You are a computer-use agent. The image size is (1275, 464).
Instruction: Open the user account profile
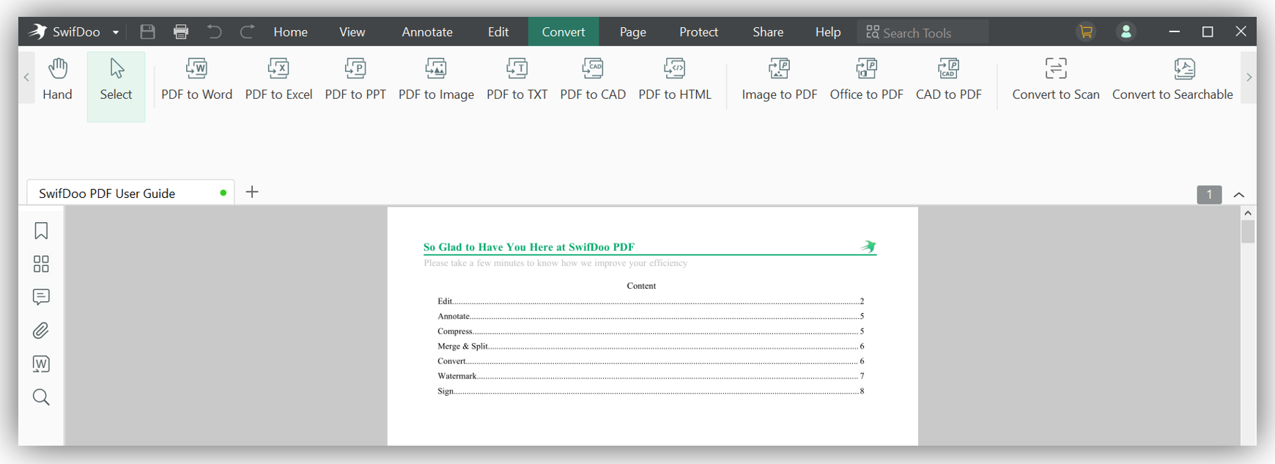(1126, 32)
